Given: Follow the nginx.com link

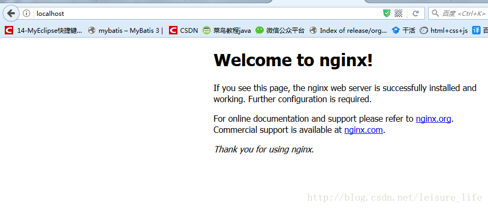Looking at the screenshot, I should coord(363,130).
